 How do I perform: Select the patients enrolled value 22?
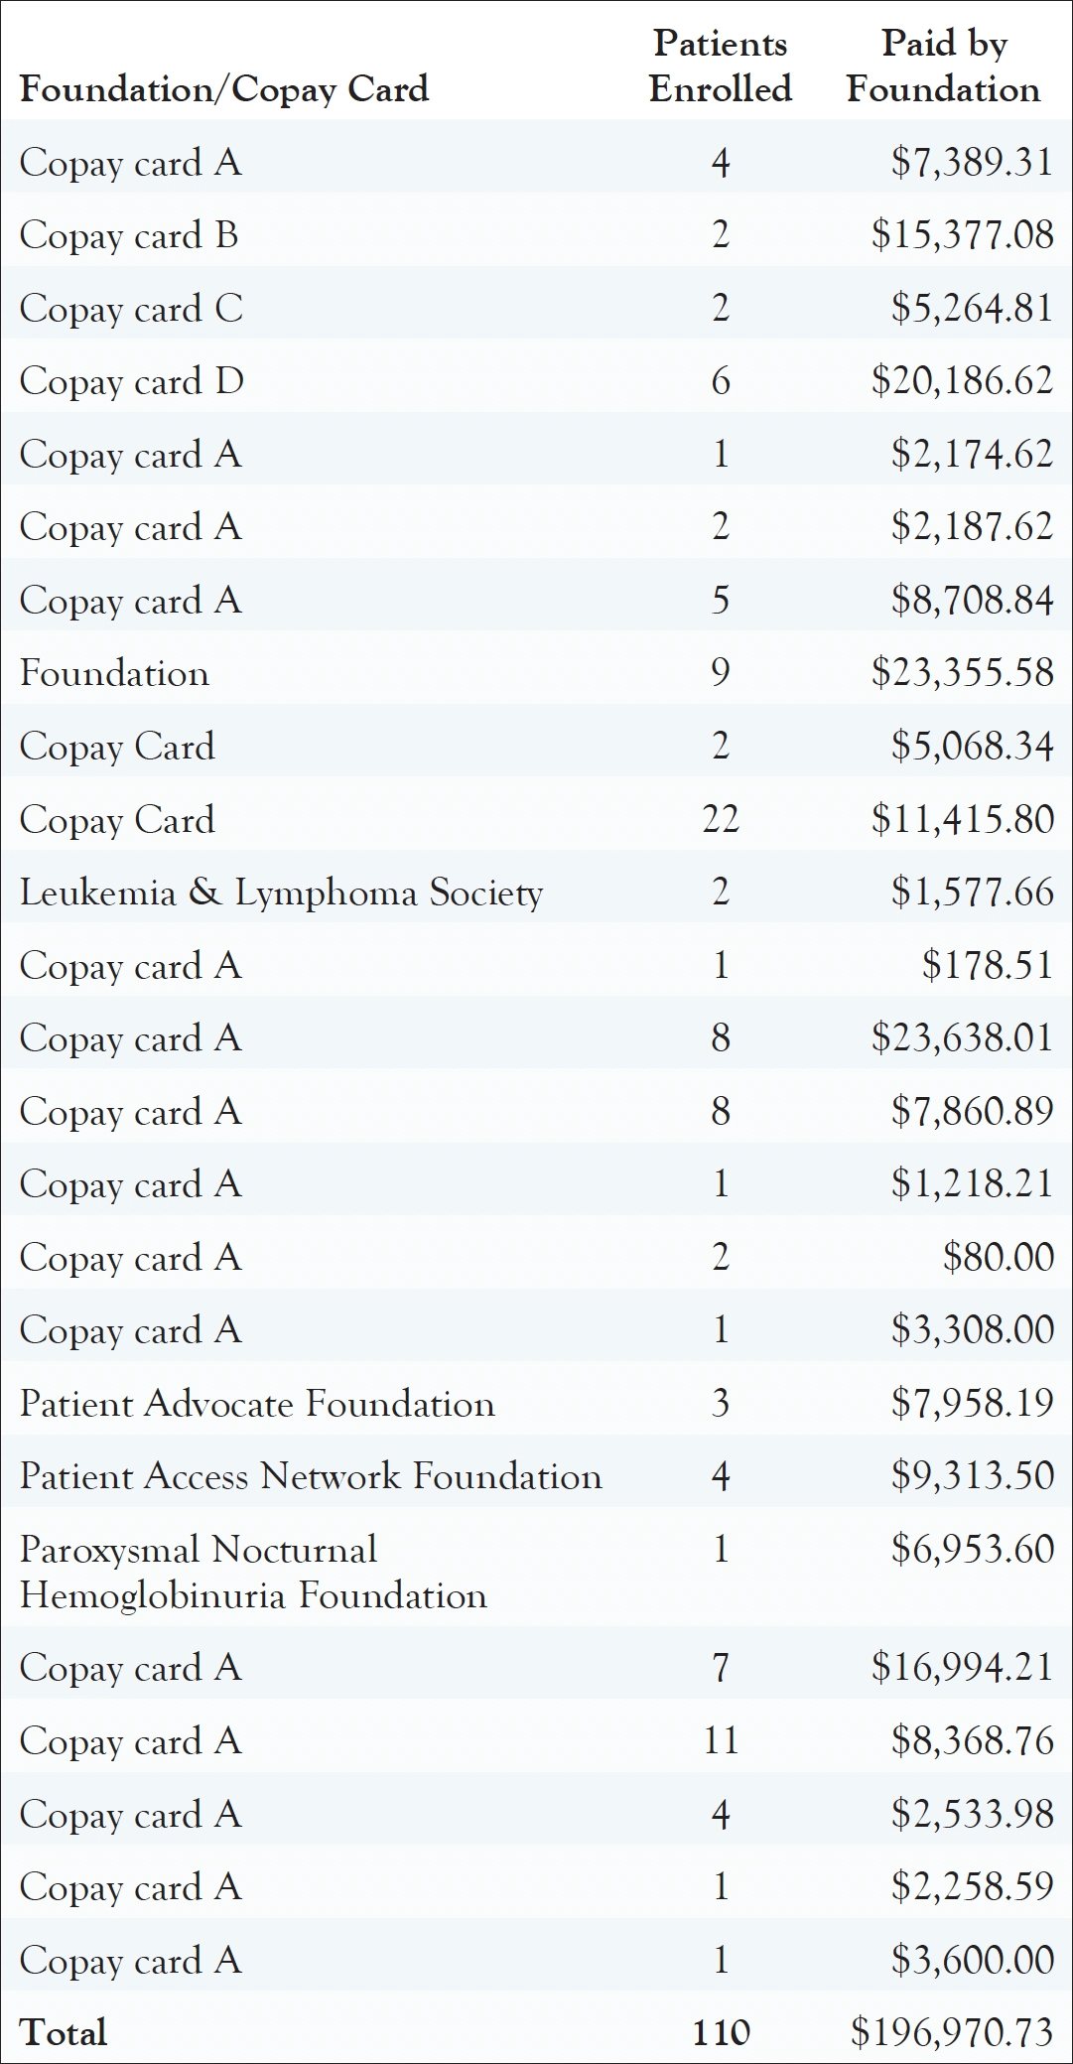pyautogui.click(x=721, y=819)
